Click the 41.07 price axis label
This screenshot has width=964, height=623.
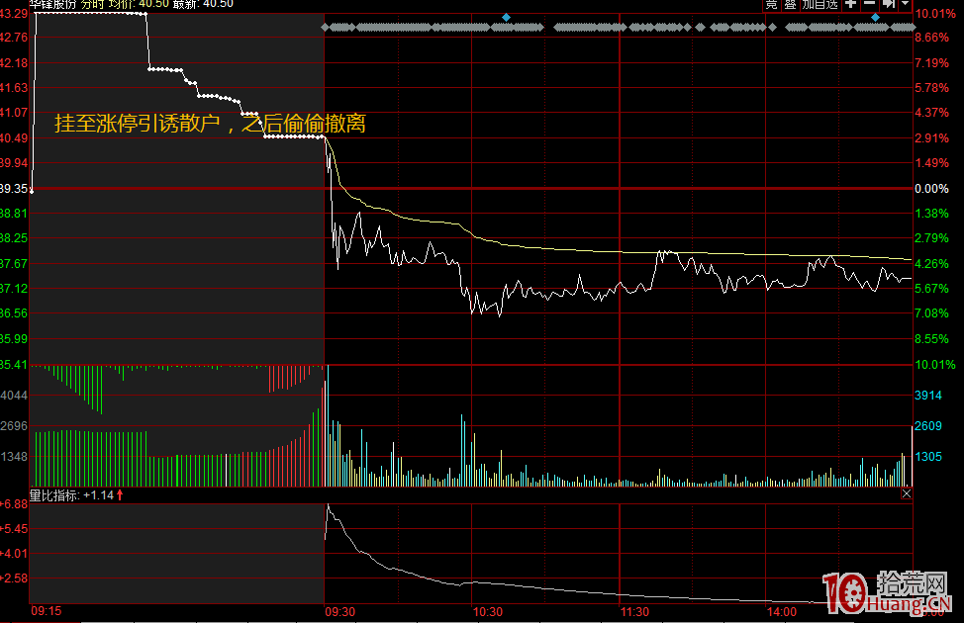tap(14, 113)
